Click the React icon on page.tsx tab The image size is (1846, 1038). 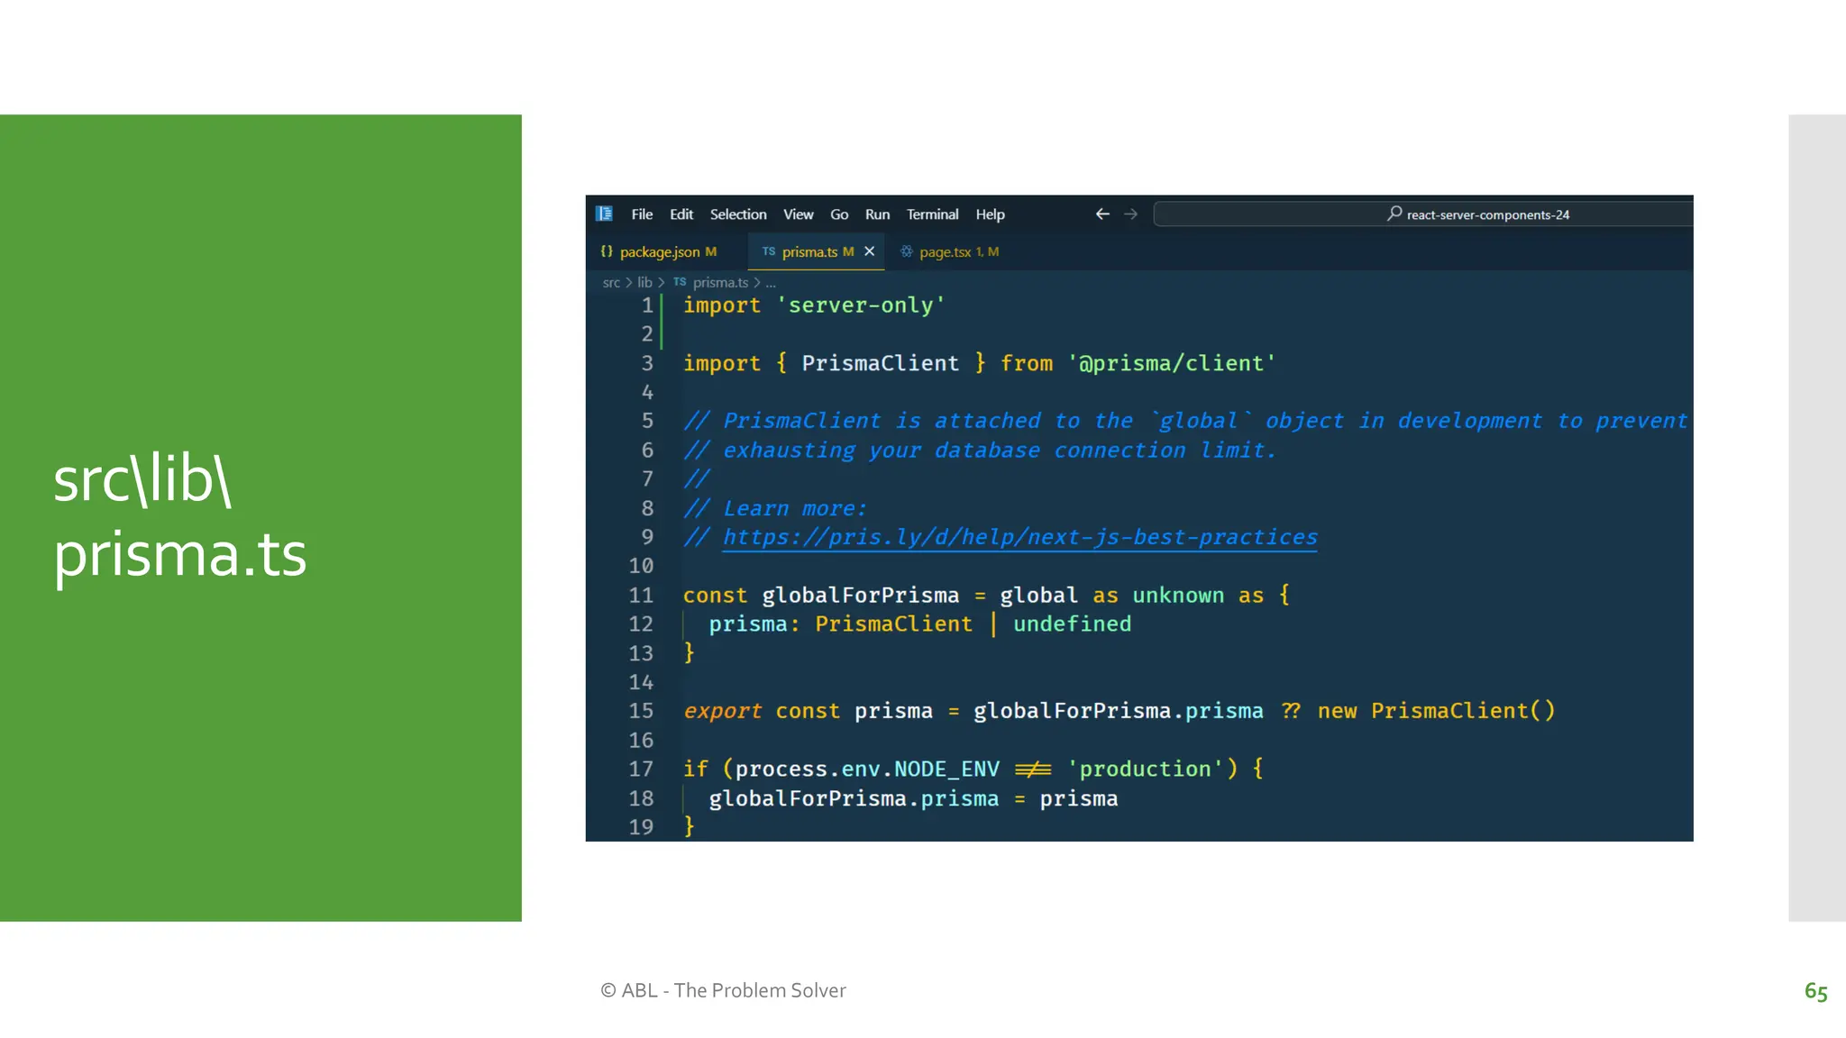tap(906, 251)
